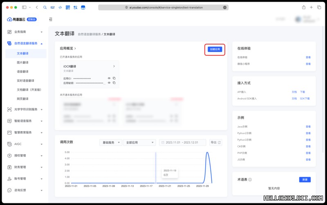This screenshot has width=327, height=205.
Task: View 在线体验 link
Action: coord(308,57)
